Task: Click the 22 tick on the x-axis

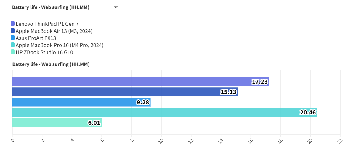Action: click(340, 140)
